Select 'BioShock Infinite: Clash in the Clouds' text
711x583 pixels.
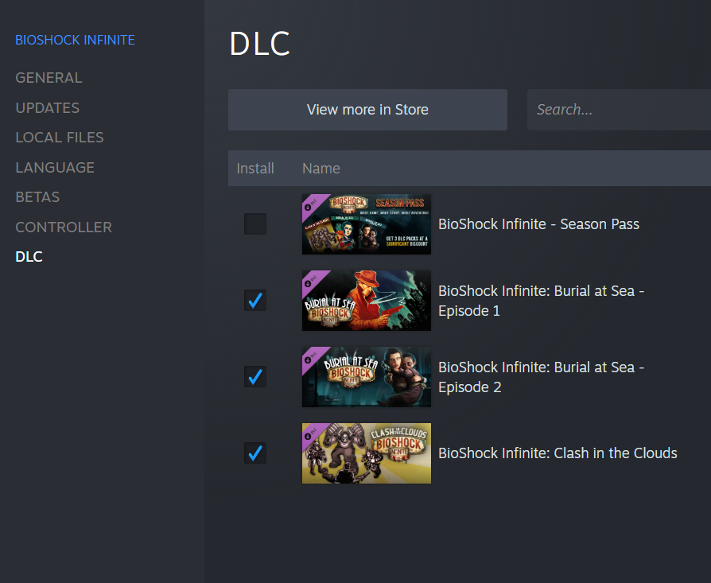coord(558,453)
